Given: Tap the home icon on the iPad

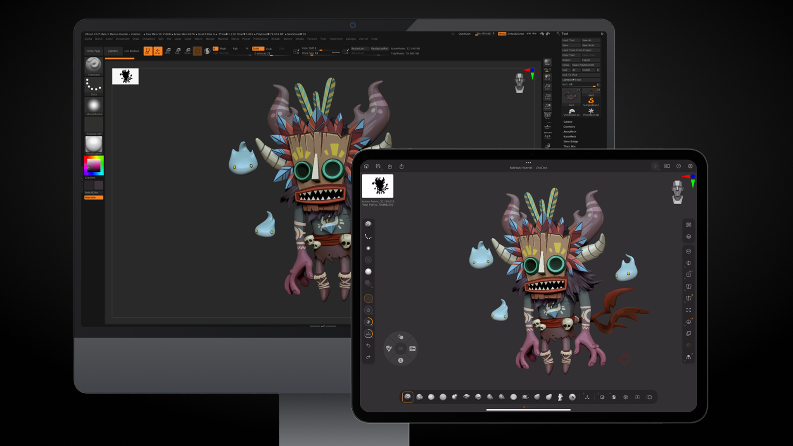Looking at the screenshot, I should [x=366, y=166].
